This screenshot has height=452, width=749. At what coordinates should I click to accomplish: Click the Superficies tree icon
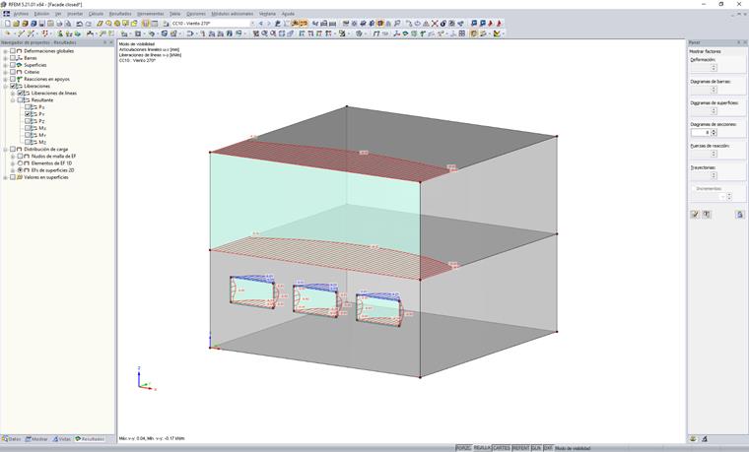point(20,65)
